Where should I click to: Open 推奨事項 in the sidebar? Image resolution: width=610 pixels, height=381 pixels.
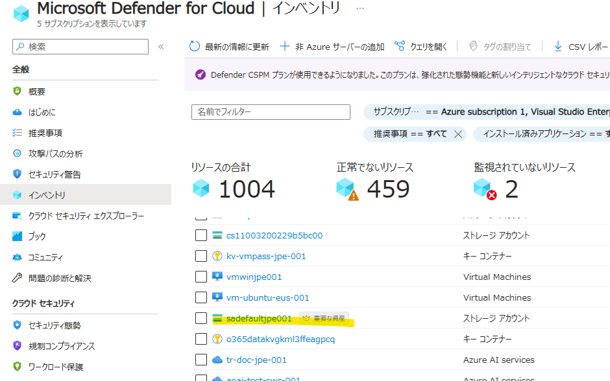tap(45, 133)
